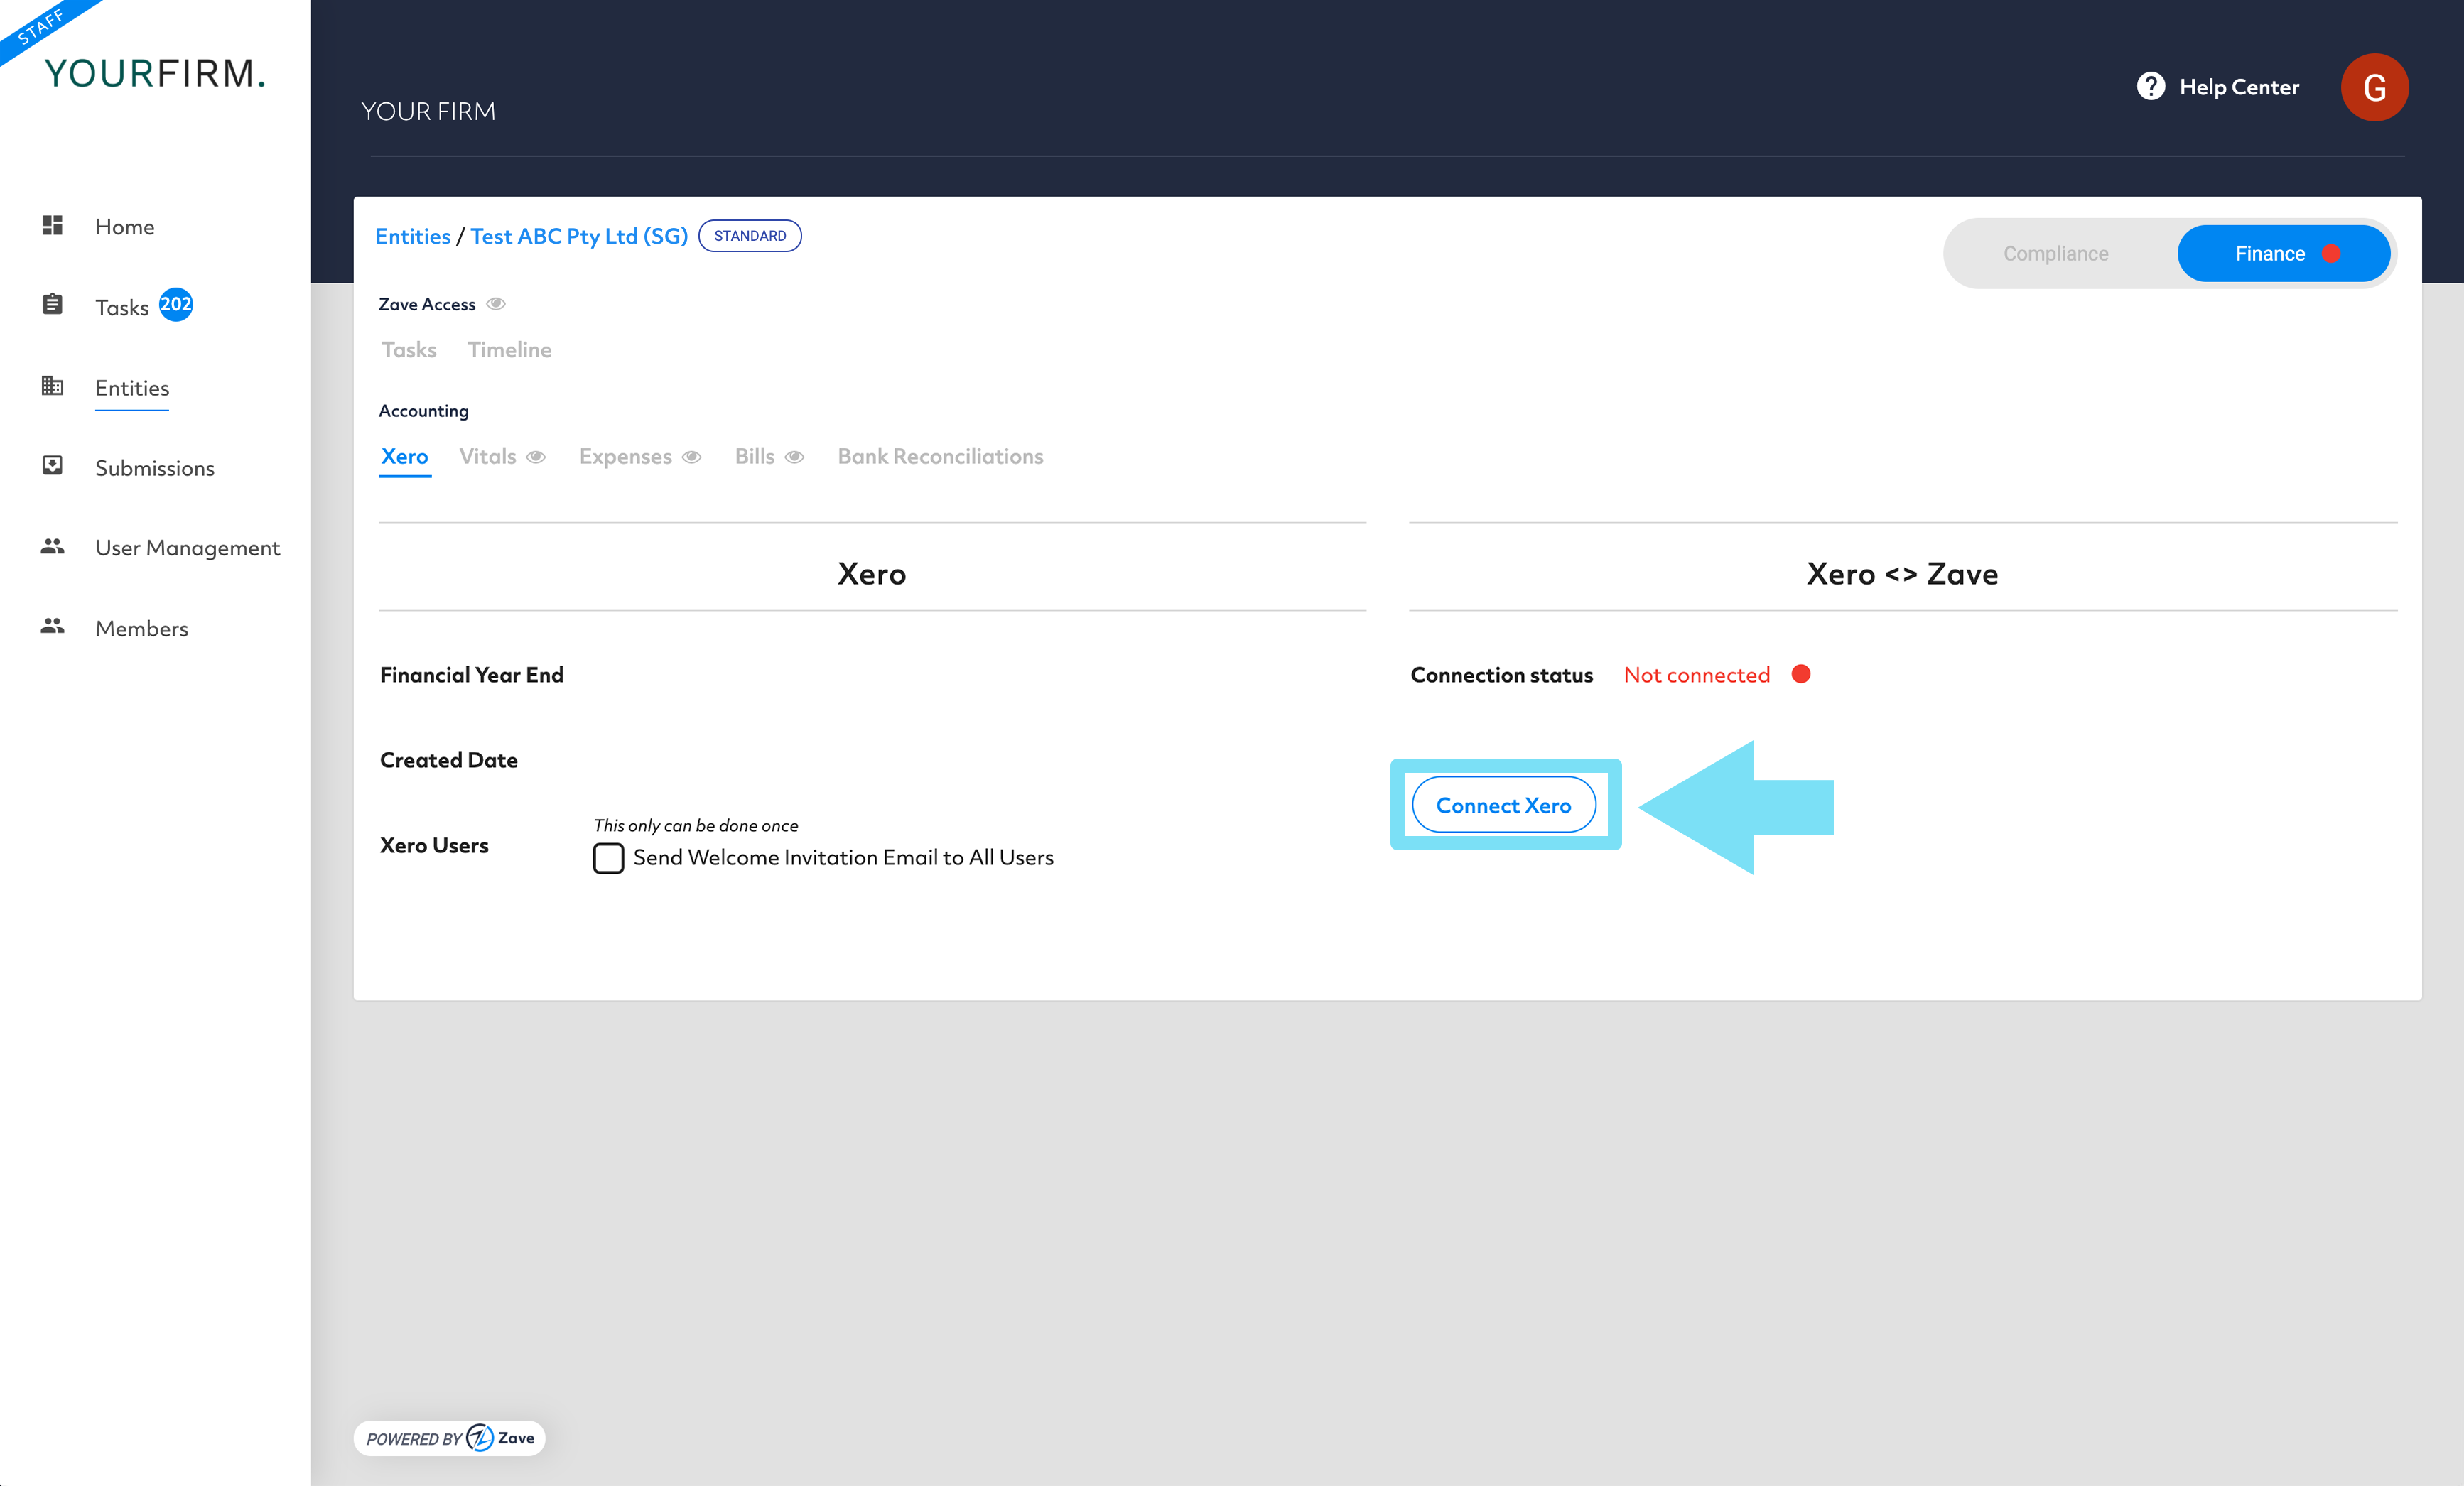Screen dimensions: 2464x1486
Task: Open the user avatar G menu
Action: 2374,87
